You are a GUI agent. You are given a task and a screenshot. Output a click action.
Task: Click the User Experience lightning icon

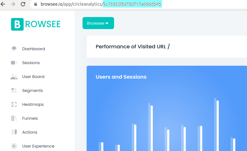point(14,146)
